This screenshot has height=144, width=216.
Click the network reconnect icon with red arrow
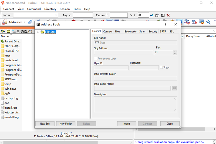[187, 22]
